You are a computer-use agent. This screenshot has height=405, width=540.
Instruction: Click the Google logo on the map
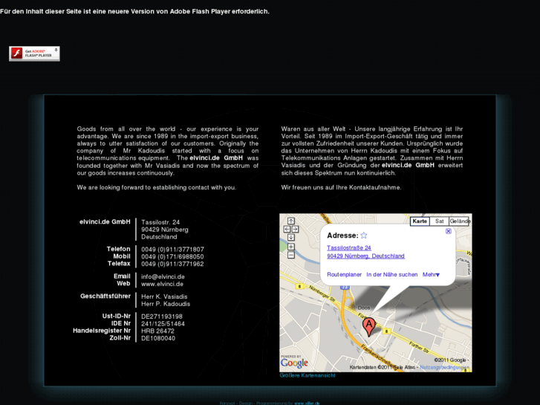294,363
